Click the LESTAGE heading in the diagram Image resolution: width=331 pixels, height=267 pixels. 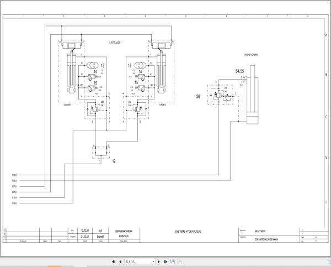(115, 43)
